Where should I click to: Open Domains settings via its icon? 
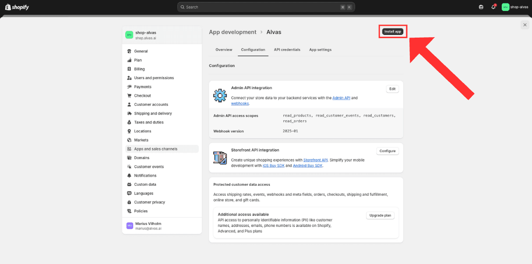(129, 158)
